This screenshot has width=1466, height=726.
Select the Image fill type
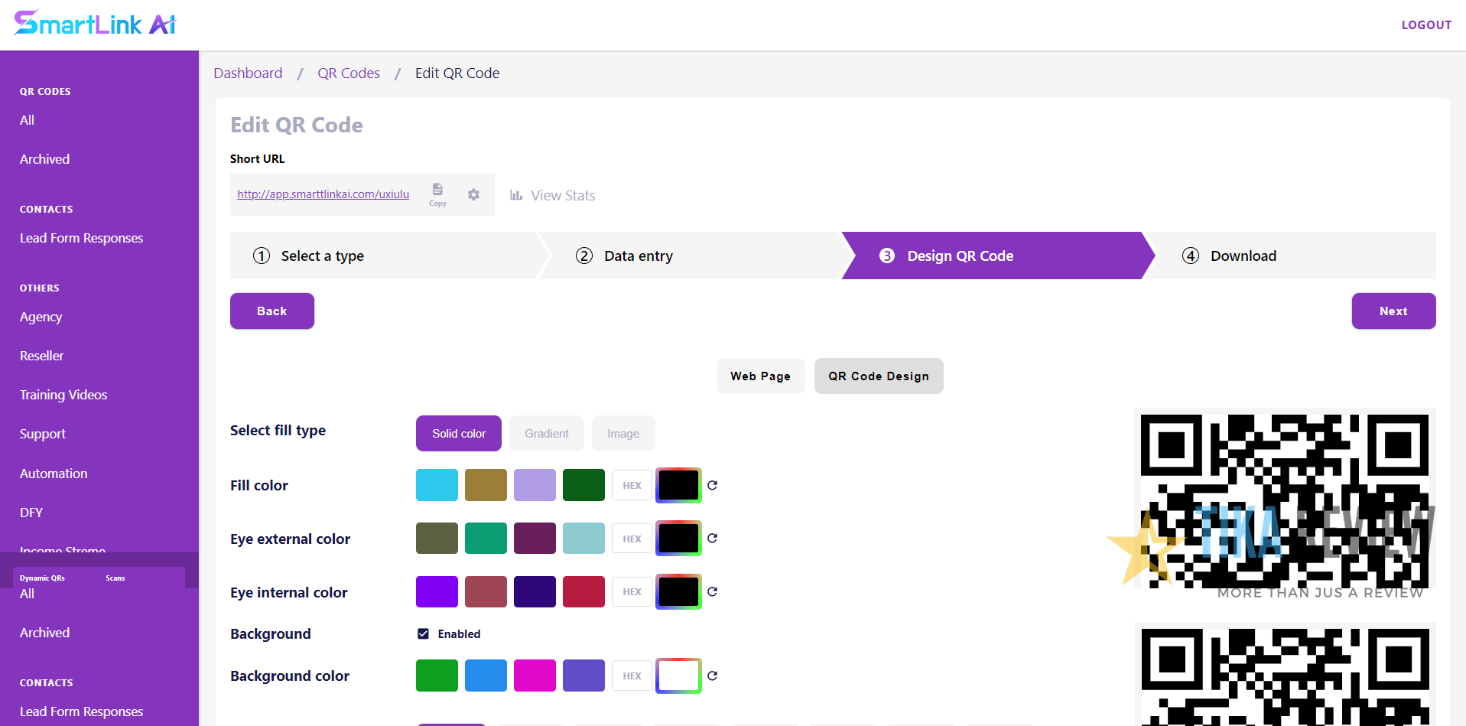[623, 433]
